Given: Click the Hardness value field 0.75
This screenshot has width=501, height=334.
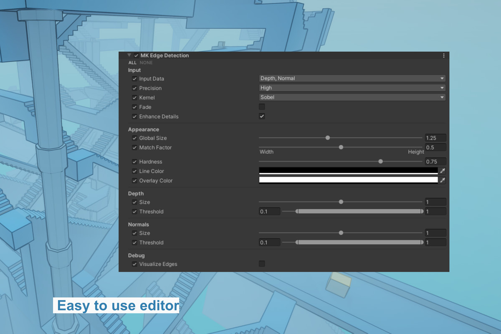Looking at the screenshot, I should (435, 162).
